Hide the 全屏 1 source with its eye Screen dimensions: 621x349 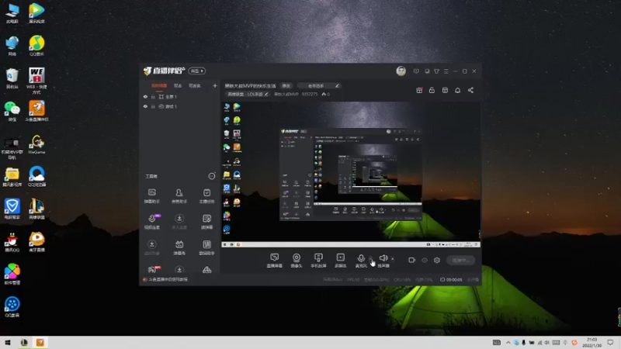[145, 96]
